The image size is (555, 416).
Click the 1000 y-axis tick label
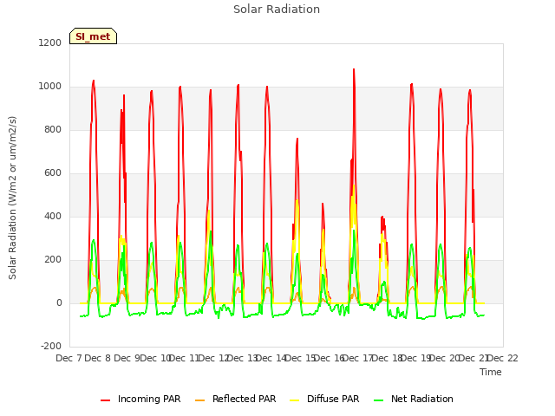click(50, 87)
